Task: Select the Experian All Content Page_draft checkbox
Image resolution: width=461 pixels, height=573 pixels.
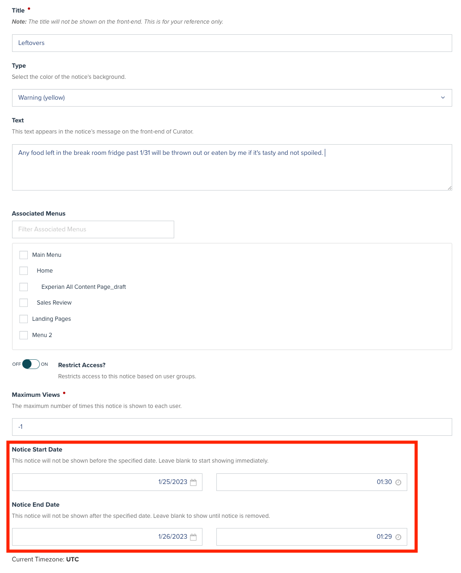Action: pos(24,287)
